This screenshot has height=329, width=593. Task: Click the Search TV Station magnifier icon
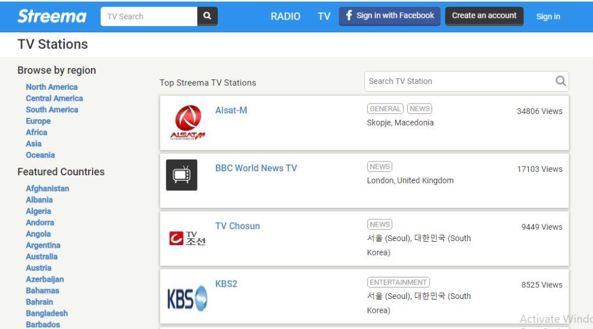[x=561, y=81]
